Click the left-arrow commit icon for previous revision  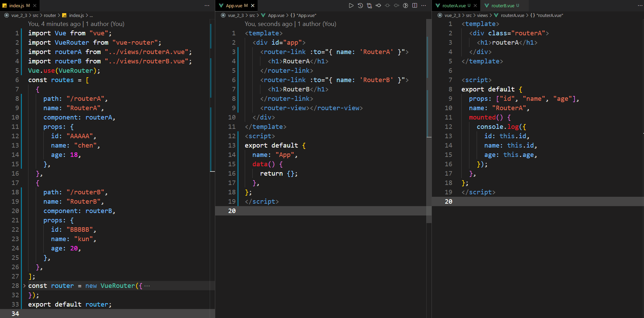tap(378, 6)
